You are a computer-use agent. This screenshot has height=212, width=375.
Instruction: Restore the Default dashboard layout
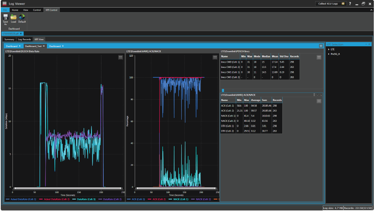click(22, 17)
